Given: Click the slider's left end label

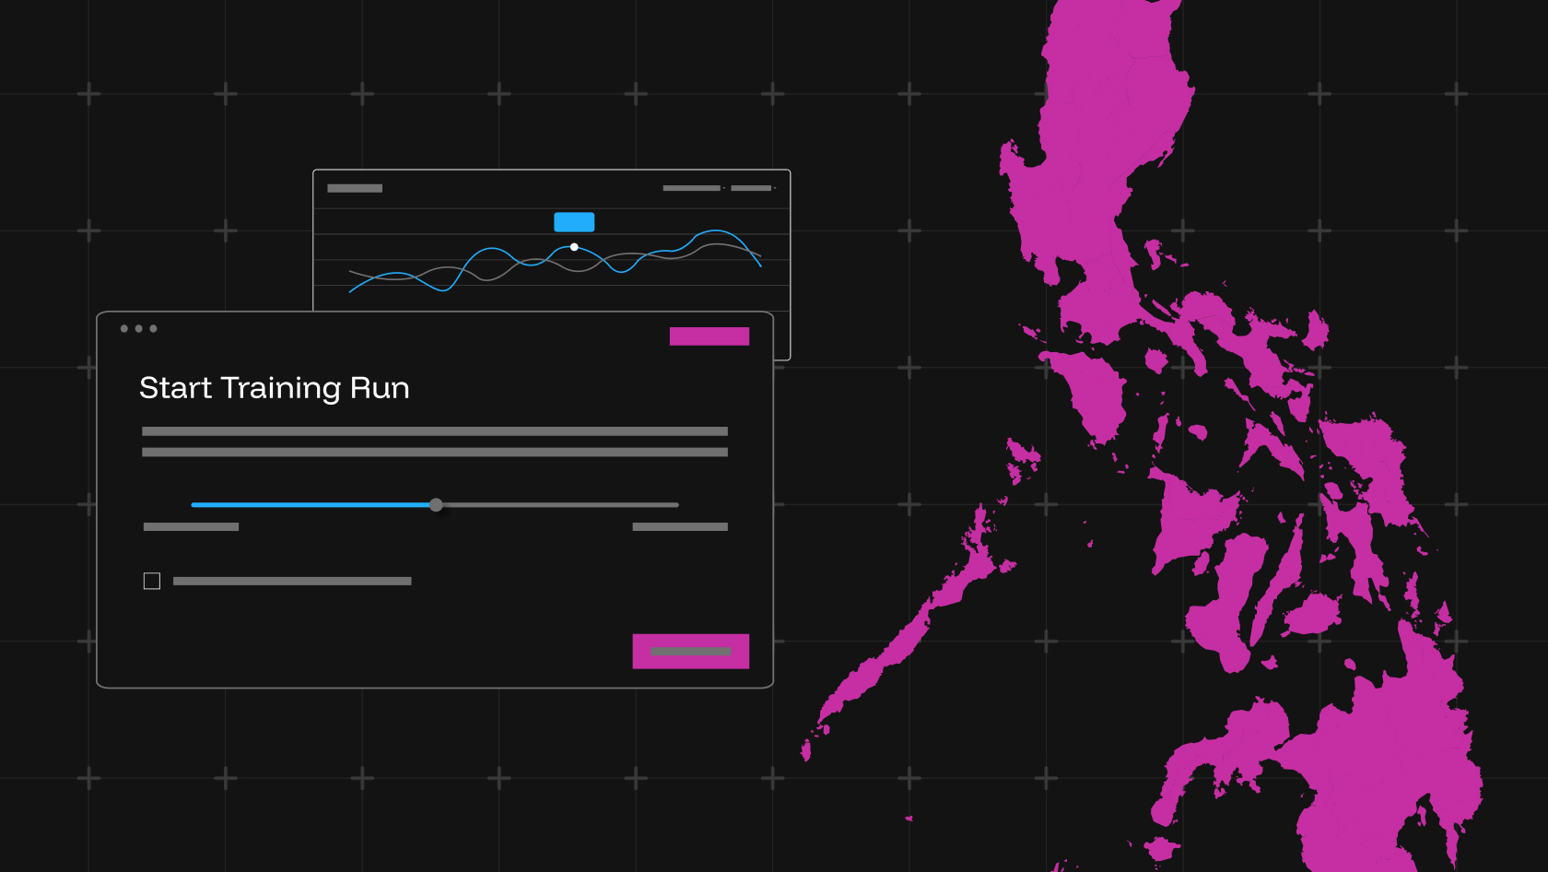Looking at the screenshot, I should 191,527.
